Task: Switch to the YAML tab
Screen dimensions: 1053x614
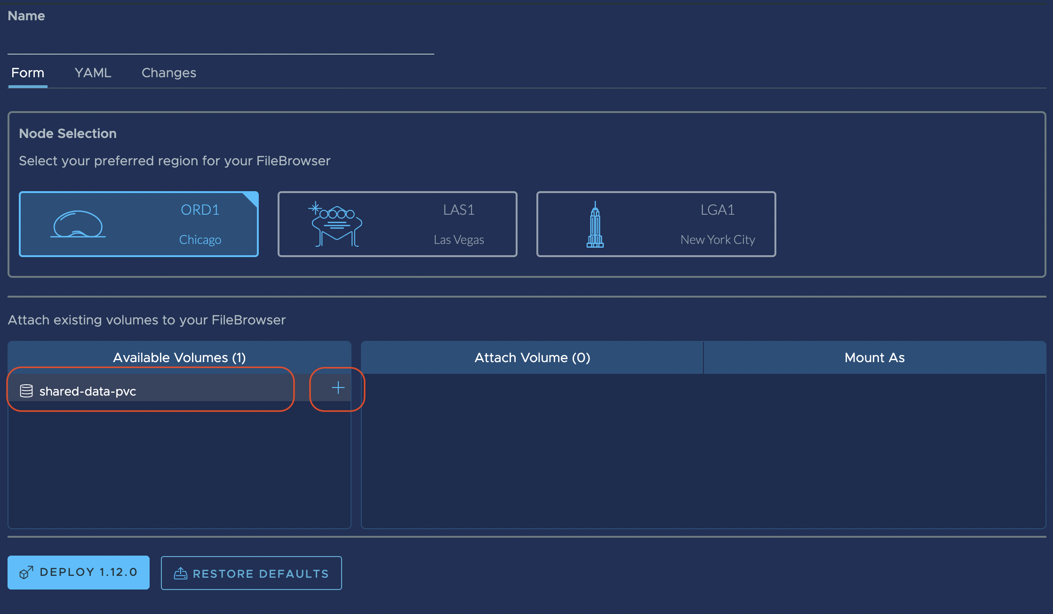Action: click(93, 73)
